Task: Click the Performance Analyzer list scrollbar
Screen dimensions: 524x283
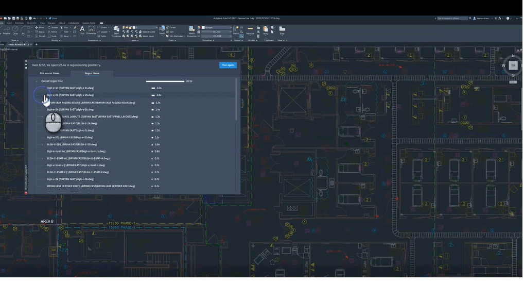Action: click(x=237, y=99)
